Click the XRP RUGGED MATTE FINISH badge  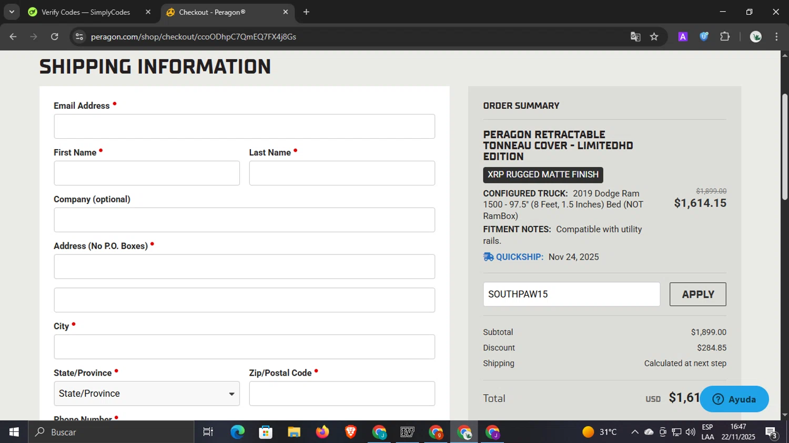pyautogui.click(x=543, y=174)
